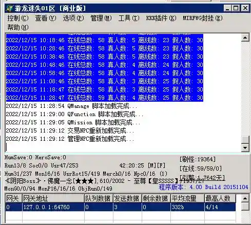Screen dimensions: 251x225
Task: Maximize the 游龙迷失01区 window
Action: point(236,8)
